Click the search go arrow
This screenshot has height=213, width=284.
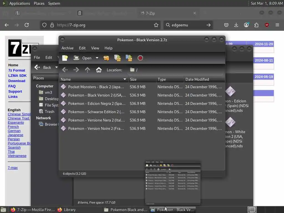coord(209,25)
